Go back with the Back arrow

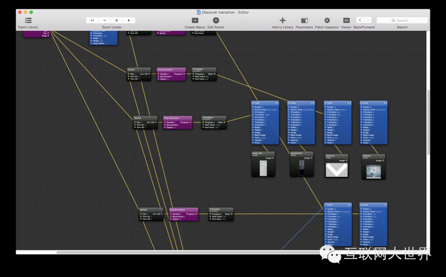point(360,20)
